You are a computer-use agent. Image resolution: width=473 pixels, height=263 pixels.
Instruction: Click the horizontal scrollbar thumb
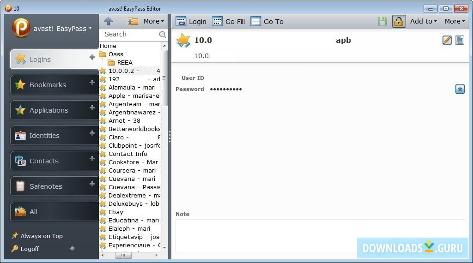click(x=123, y=255)
